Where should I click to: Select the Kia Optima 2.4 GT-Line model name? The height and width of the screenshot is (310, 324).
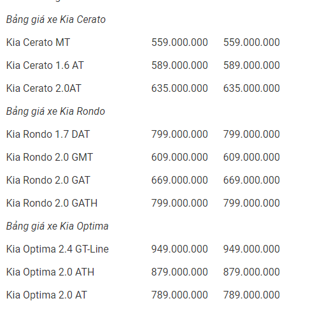coord(57,249)
